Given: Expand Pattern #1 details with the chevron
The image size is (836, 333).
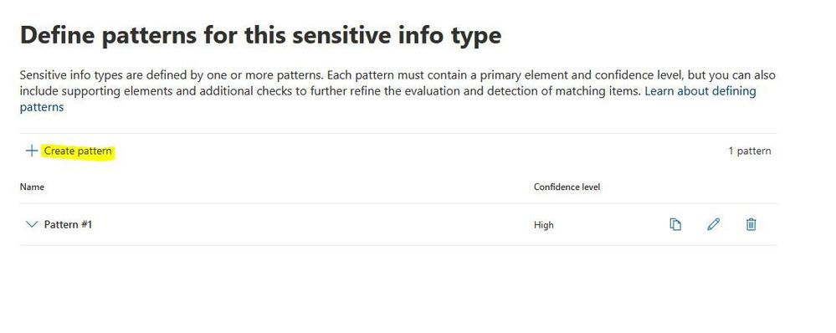Looking at the screenshot, I should click(x=32, y=224).
